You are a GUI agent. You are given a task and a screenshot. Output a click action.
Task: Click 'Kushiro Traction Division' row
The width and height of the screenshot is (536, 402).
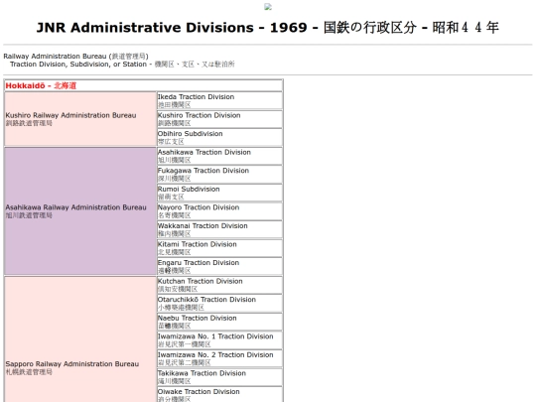pyautogui.click(x=219, y=119)
